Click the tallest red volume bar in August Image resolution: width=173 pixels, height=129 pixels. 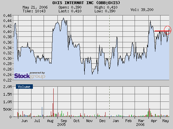coord(53,103)
